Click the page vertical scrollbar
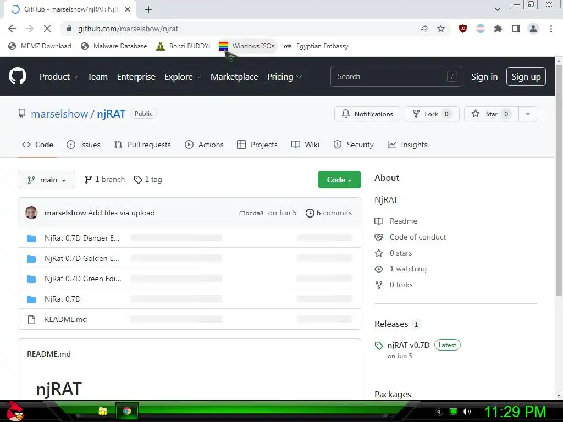 click(x=559, y=180)
